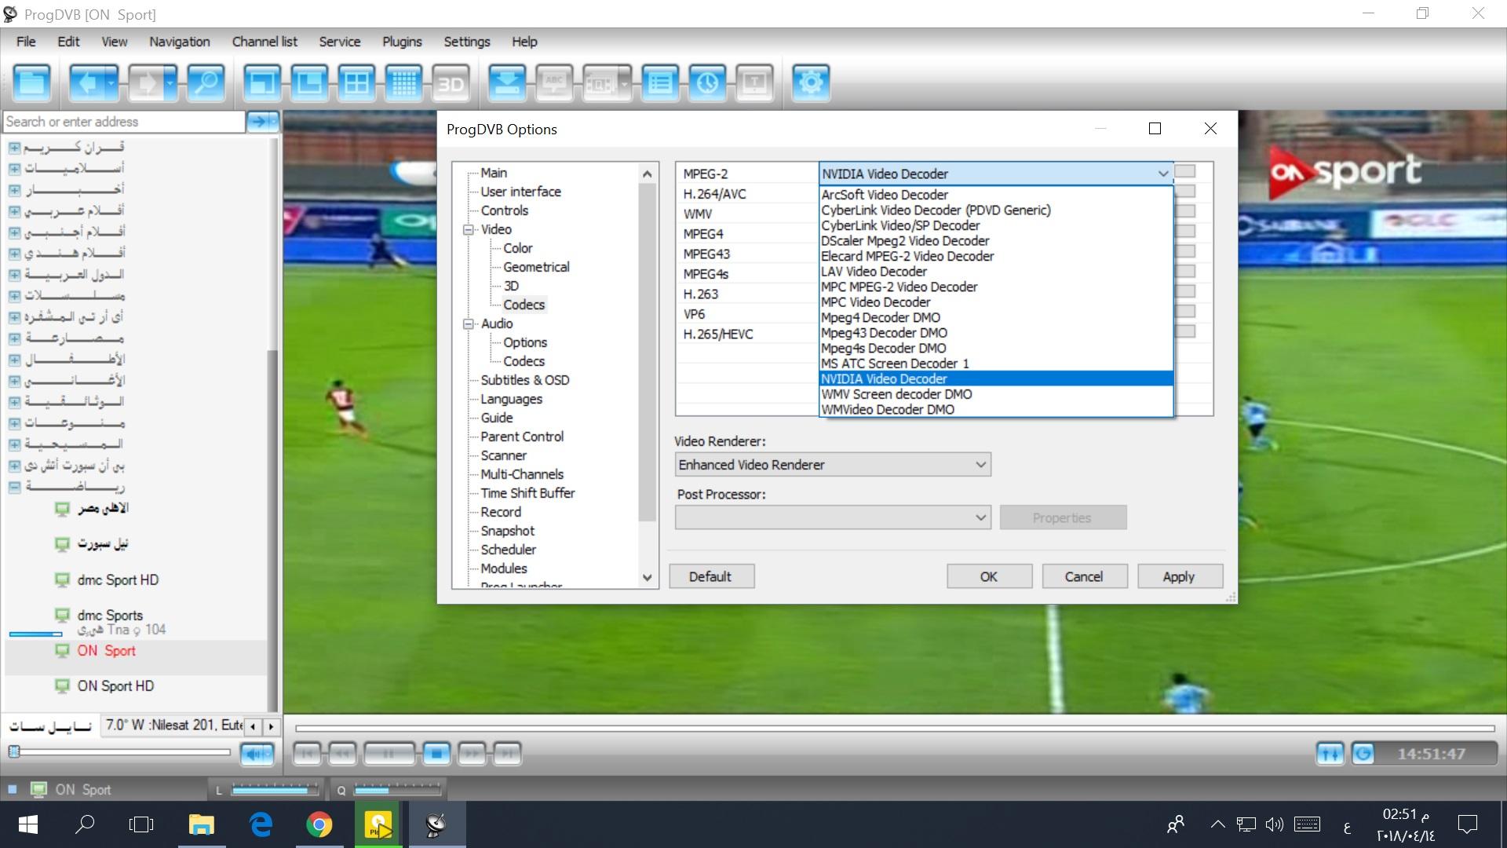
Task: Expand the أخبار channel group
Action: coord(14,190)
